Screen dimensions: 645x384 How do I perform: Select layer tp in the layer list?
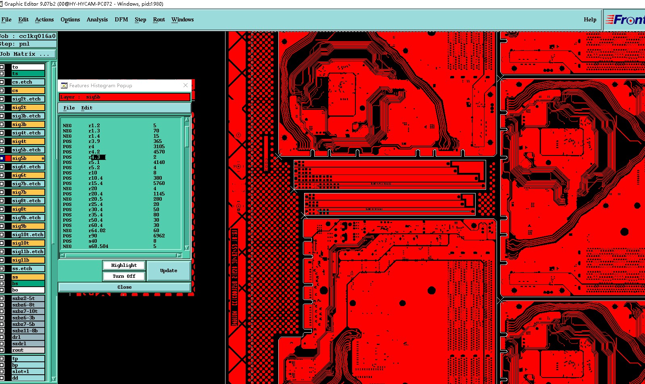coord(28,359)
